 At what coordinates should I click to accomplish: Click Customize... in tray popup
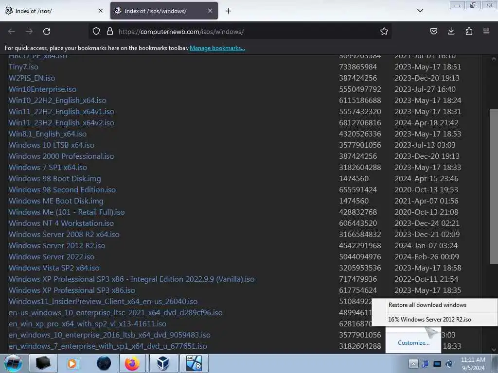point(413,343)
